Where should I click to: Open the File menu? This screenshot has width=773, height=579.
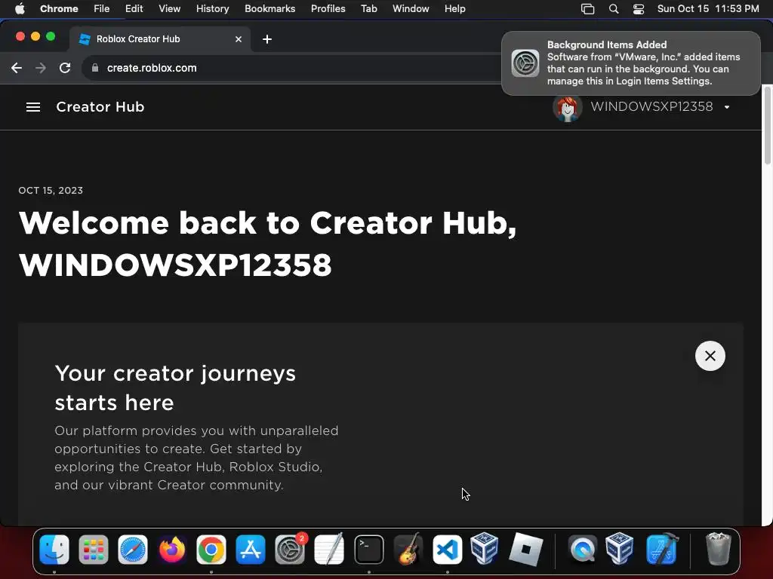click(x=102, y=9)
